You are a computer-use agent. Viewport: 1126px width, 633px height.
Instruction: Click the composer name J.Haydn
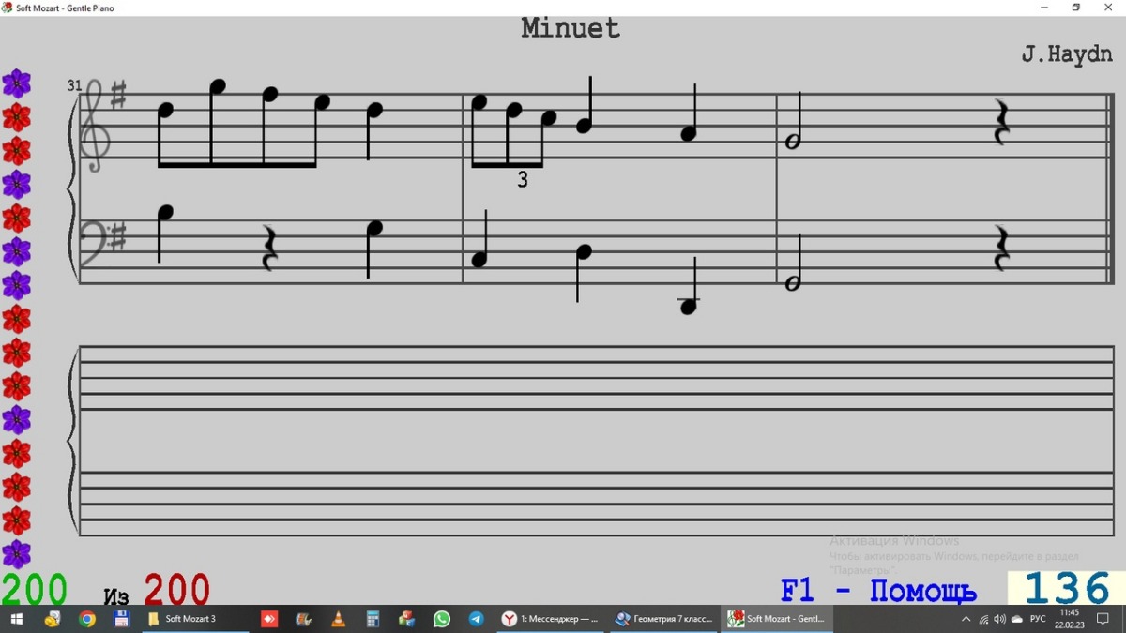click(1067, 54)
